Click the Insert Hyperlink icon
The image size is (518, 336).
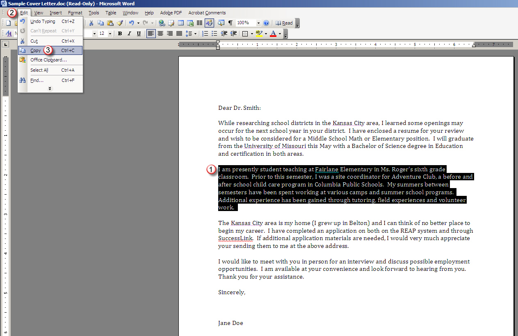[162, 23]
